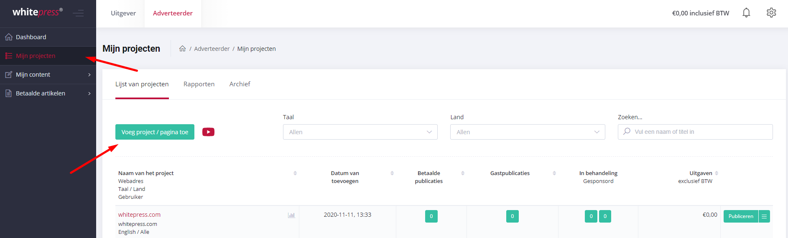Play the YouTube tutorial video icon
The width and height of the screenshot is (788, 238).
pyautogui.click(x=208, y=132)
